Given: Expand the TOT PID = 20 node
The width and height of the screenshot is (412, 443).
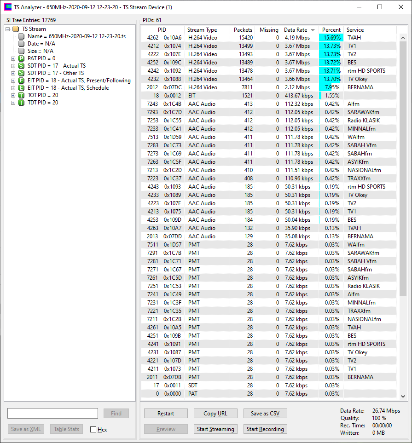Looking at the screenshot, I should pos(13,95).
